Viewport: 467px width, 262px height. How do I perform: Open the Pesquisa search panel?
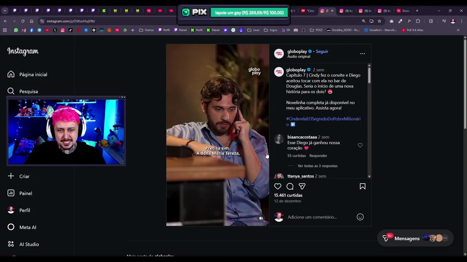(x=23, y=91)
